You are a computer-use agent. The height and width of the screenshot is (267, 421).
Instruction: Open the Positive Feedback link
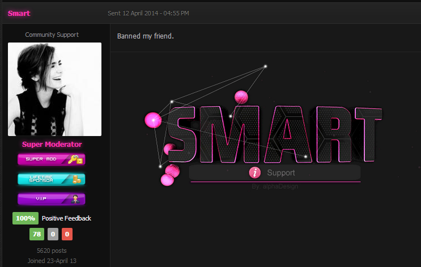tap(66, 218)
